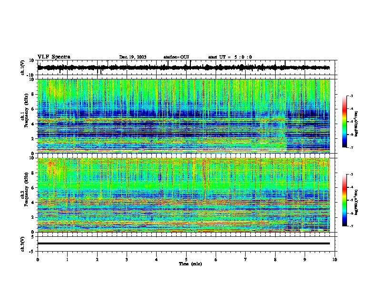Click the "-7" label on the ch.2 colorbar
377x291 pixels.
(351, 226)
